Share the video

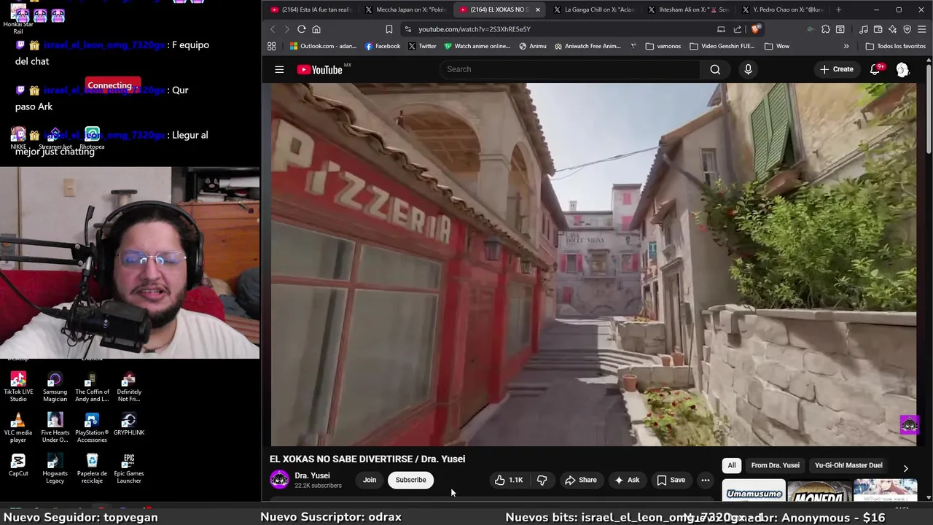coord(581,480)
